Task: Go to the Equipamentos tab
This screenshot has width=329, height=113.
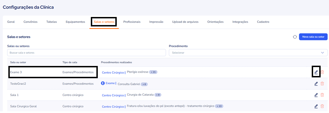Action: click(x=75, y=22)
